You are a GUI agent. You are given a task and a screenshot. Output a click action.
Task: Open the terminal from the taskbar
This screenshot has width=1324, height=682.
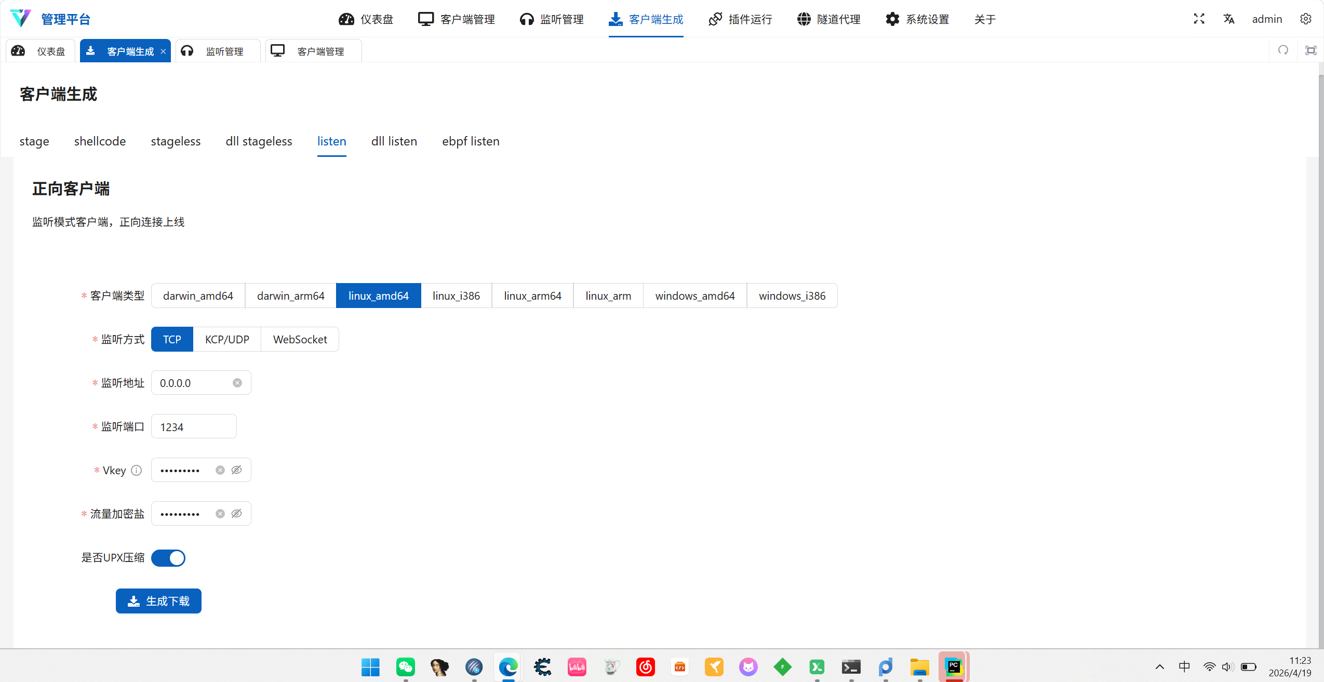click(x=851, y=667)
